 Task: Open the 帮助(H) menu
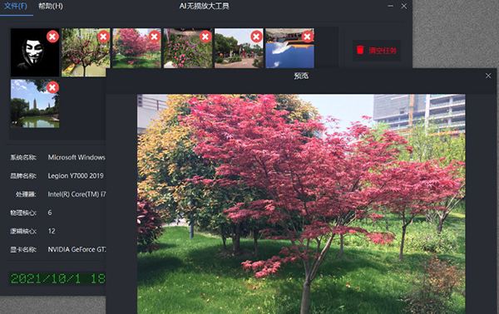(x=50, y=6)
